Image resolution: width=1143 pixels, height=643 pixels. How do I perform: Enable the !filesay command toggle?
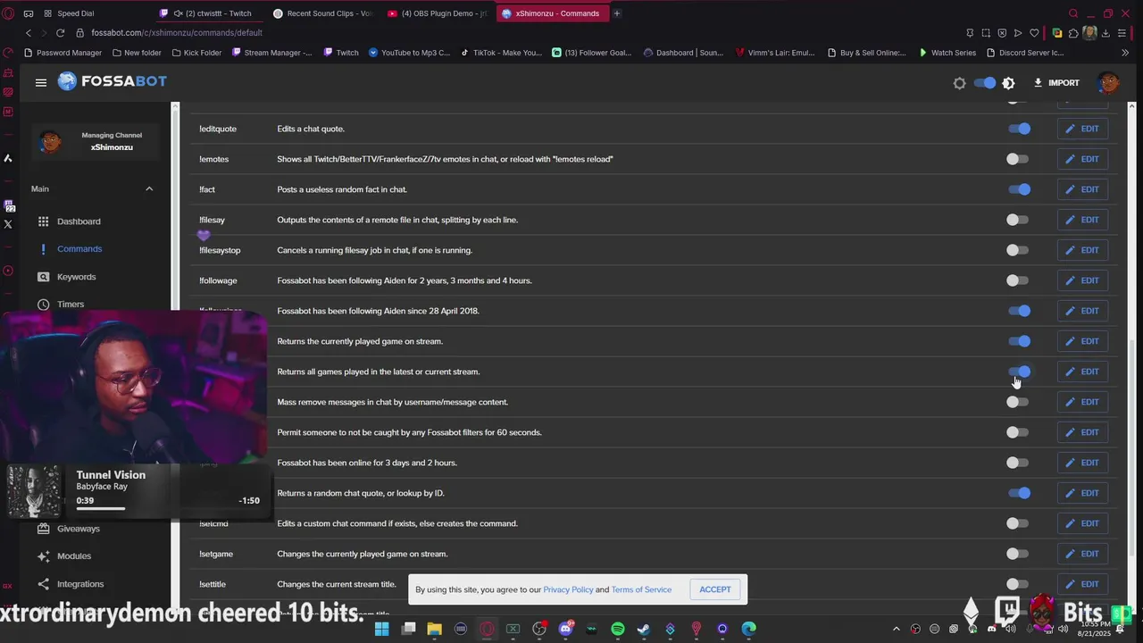1018,220
